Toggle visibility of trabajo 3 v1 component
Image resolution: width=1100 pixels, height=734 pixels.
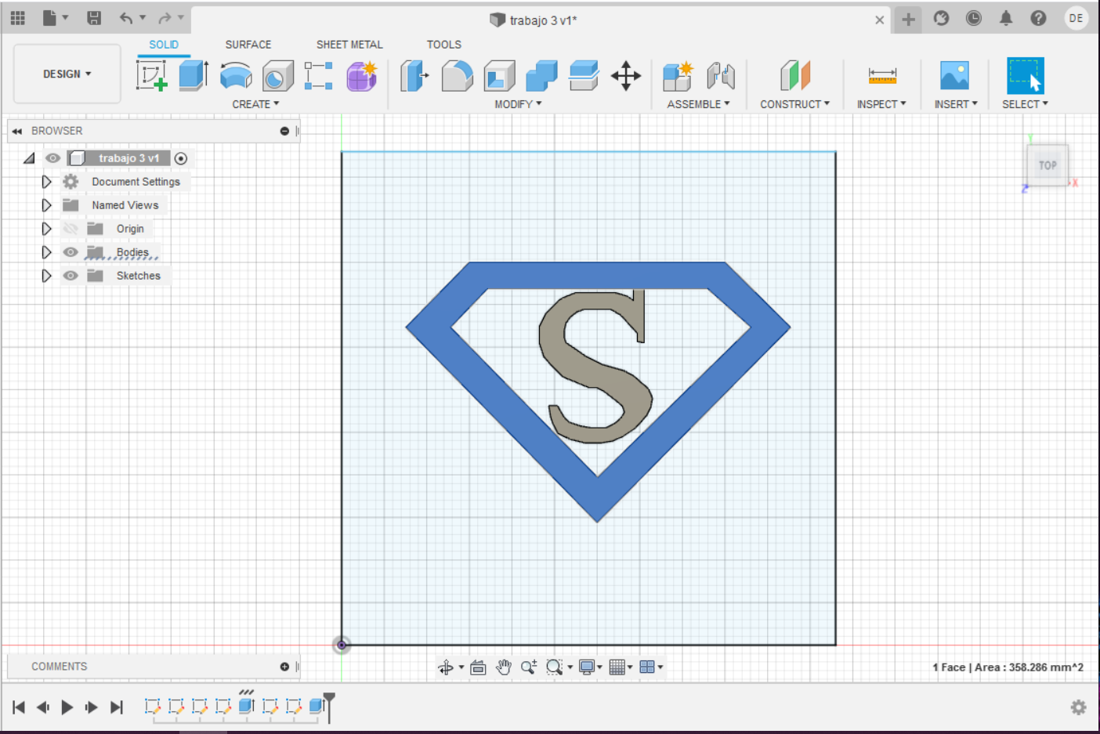click(x=52, y=158)
